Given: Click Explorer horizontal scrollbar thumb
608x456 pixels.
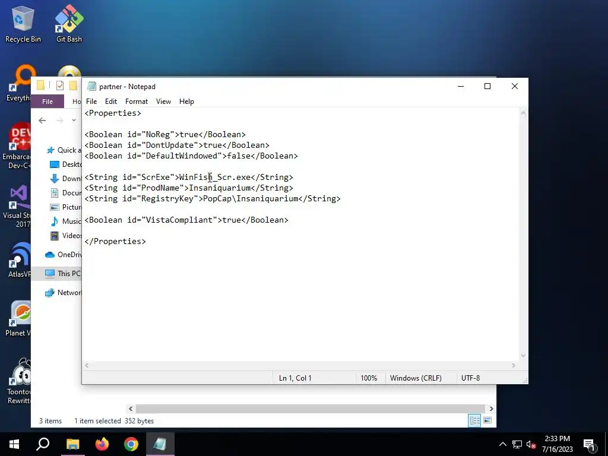Looking at the screenshot, I should (x=310, y=408).
